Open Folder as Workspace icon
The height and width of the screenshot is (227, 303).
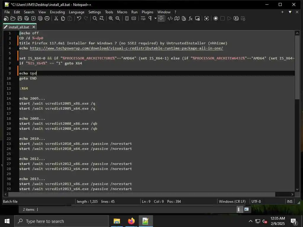coord(197,19)
